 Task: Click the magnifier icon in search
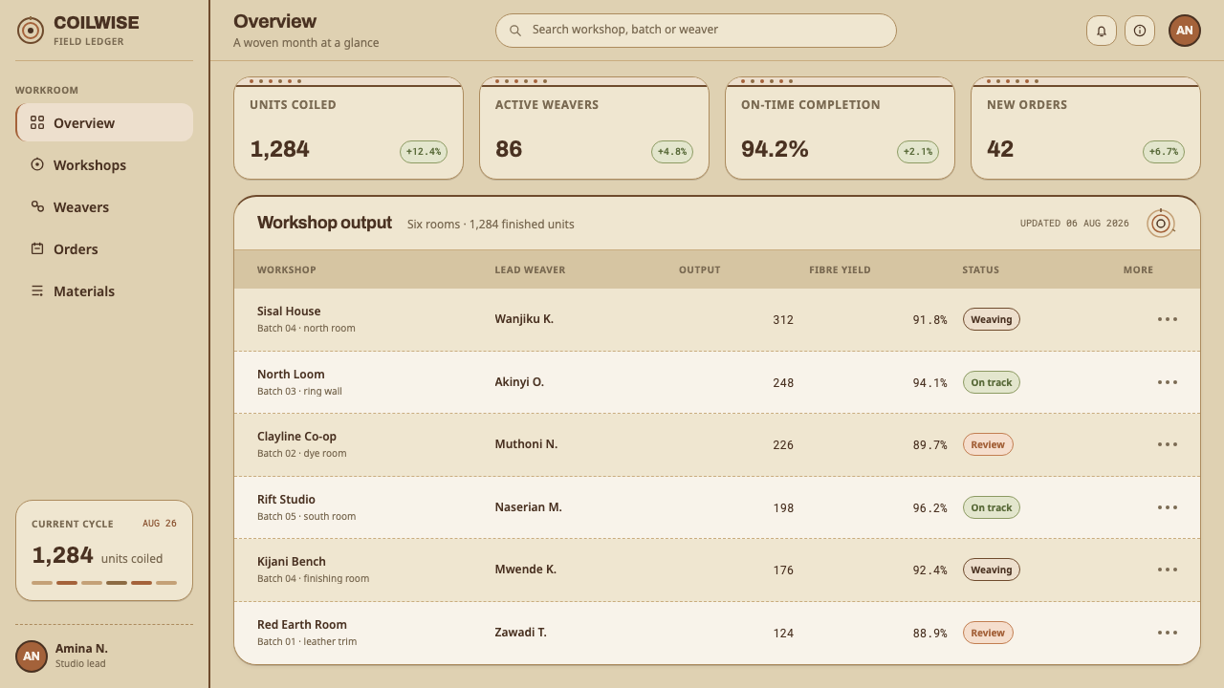point(515,31)
